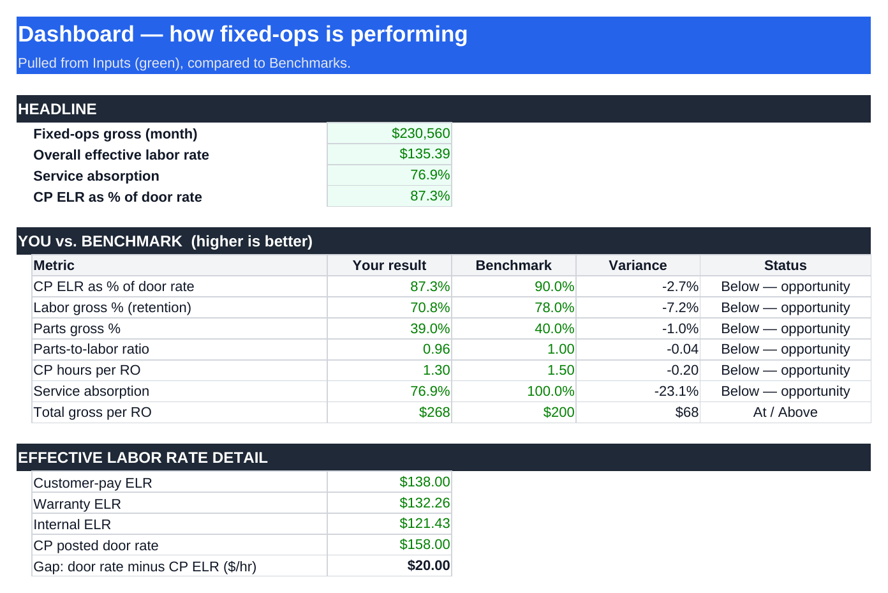Image resolution: width=888 pixels, height=593 pixels.
Task: Select the CP posted door rate $158.00
Action: pyautogui.click(x=389, y=545)
